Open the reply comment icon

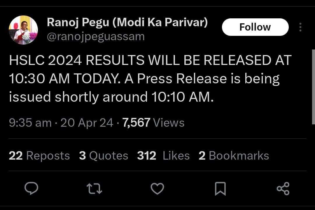(x=31, y=188)
